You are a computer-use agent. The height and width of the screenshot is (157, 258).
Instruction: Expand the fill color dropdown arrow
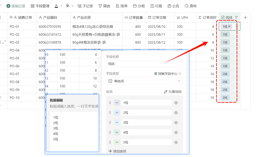[73, 6]
